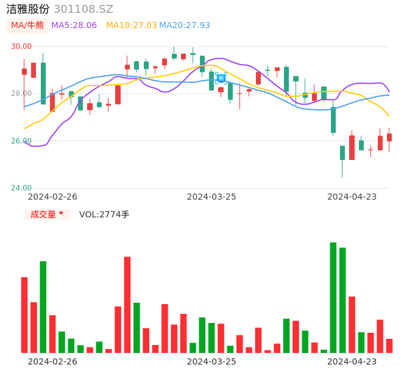Click the 2024-04-23 date under the volume chart
418x370 pixels.
coord(352,361)
